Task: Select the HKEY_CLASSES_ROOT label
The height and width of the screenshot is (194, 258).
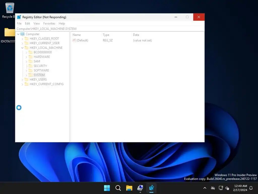Action: (x=44, y=39)
